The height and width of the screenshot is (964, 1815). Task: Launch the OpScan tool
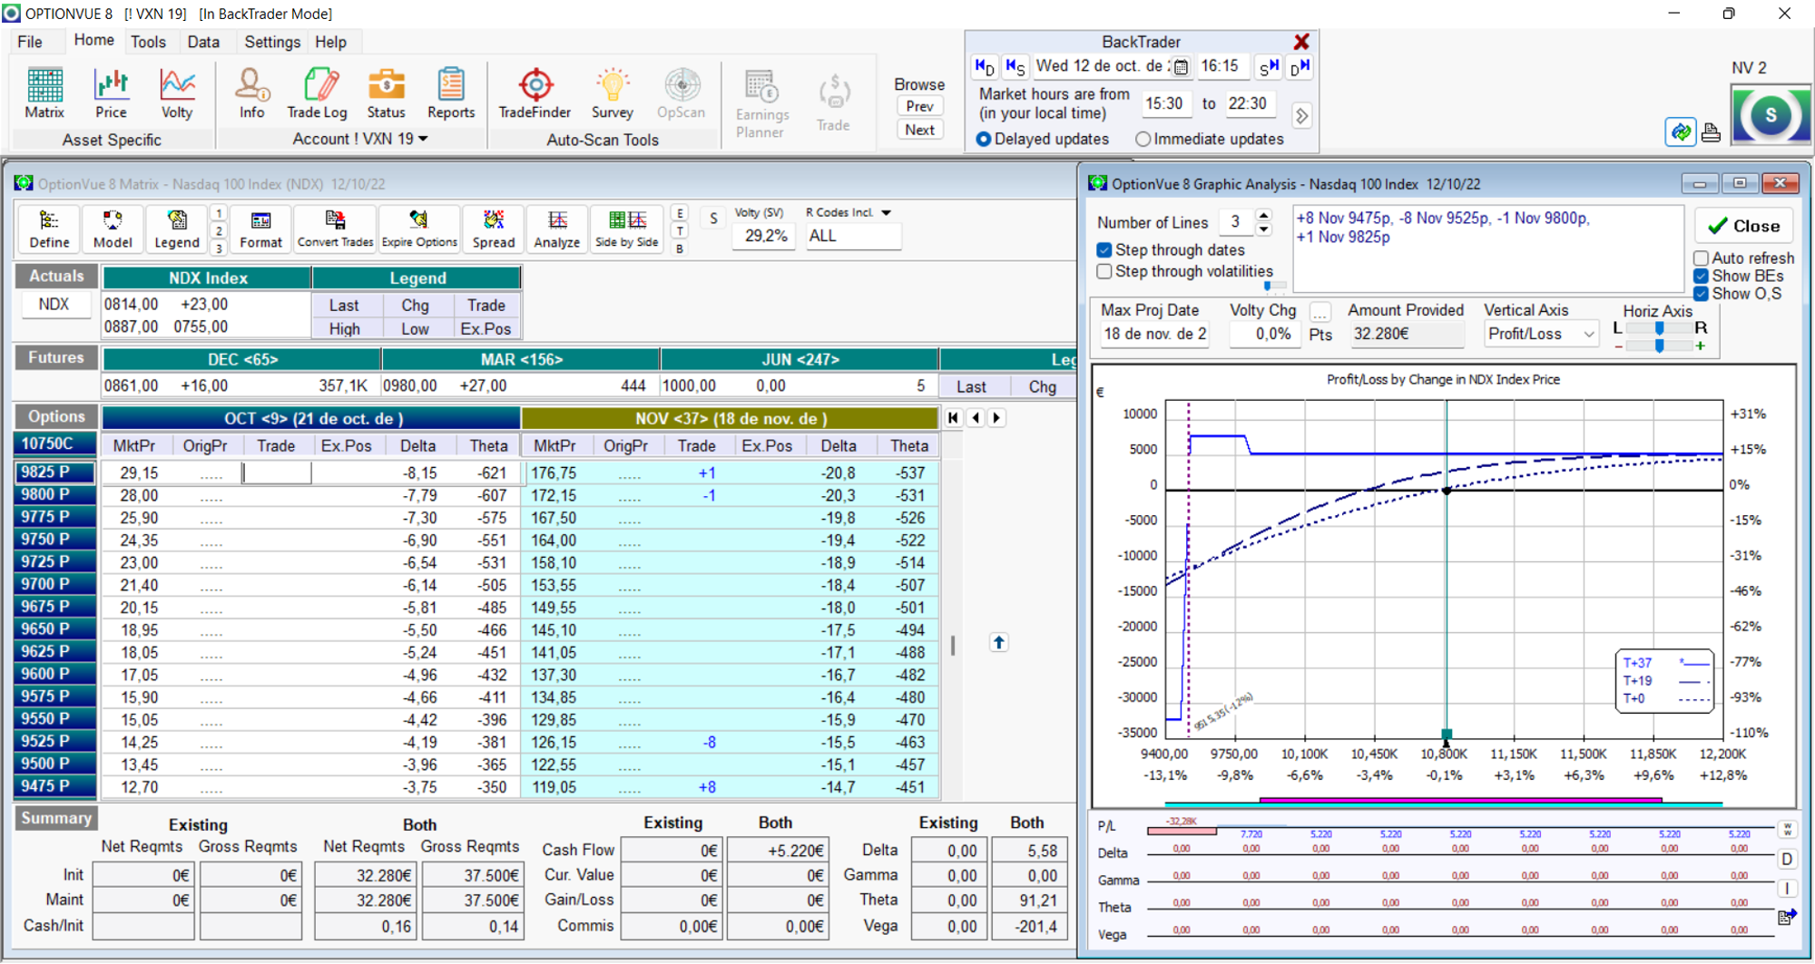click(681, 93)
